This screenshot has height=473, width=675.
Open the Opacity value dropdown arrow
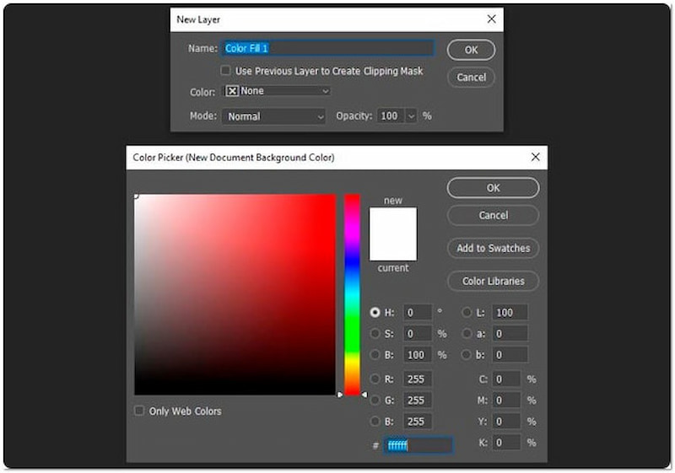click(411, 116)
